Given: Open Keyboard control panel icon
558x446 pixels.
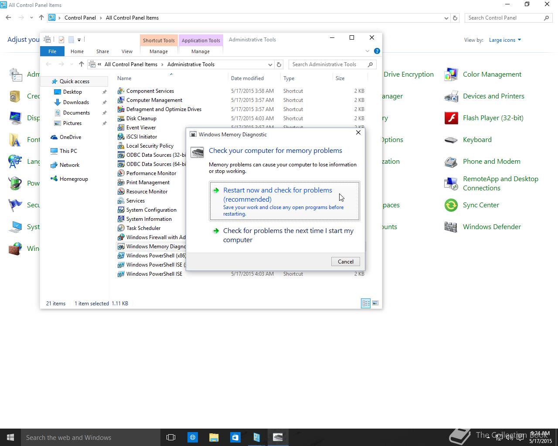Looking at the screenshot, I should pyautogui.click(x=451, y=140).
